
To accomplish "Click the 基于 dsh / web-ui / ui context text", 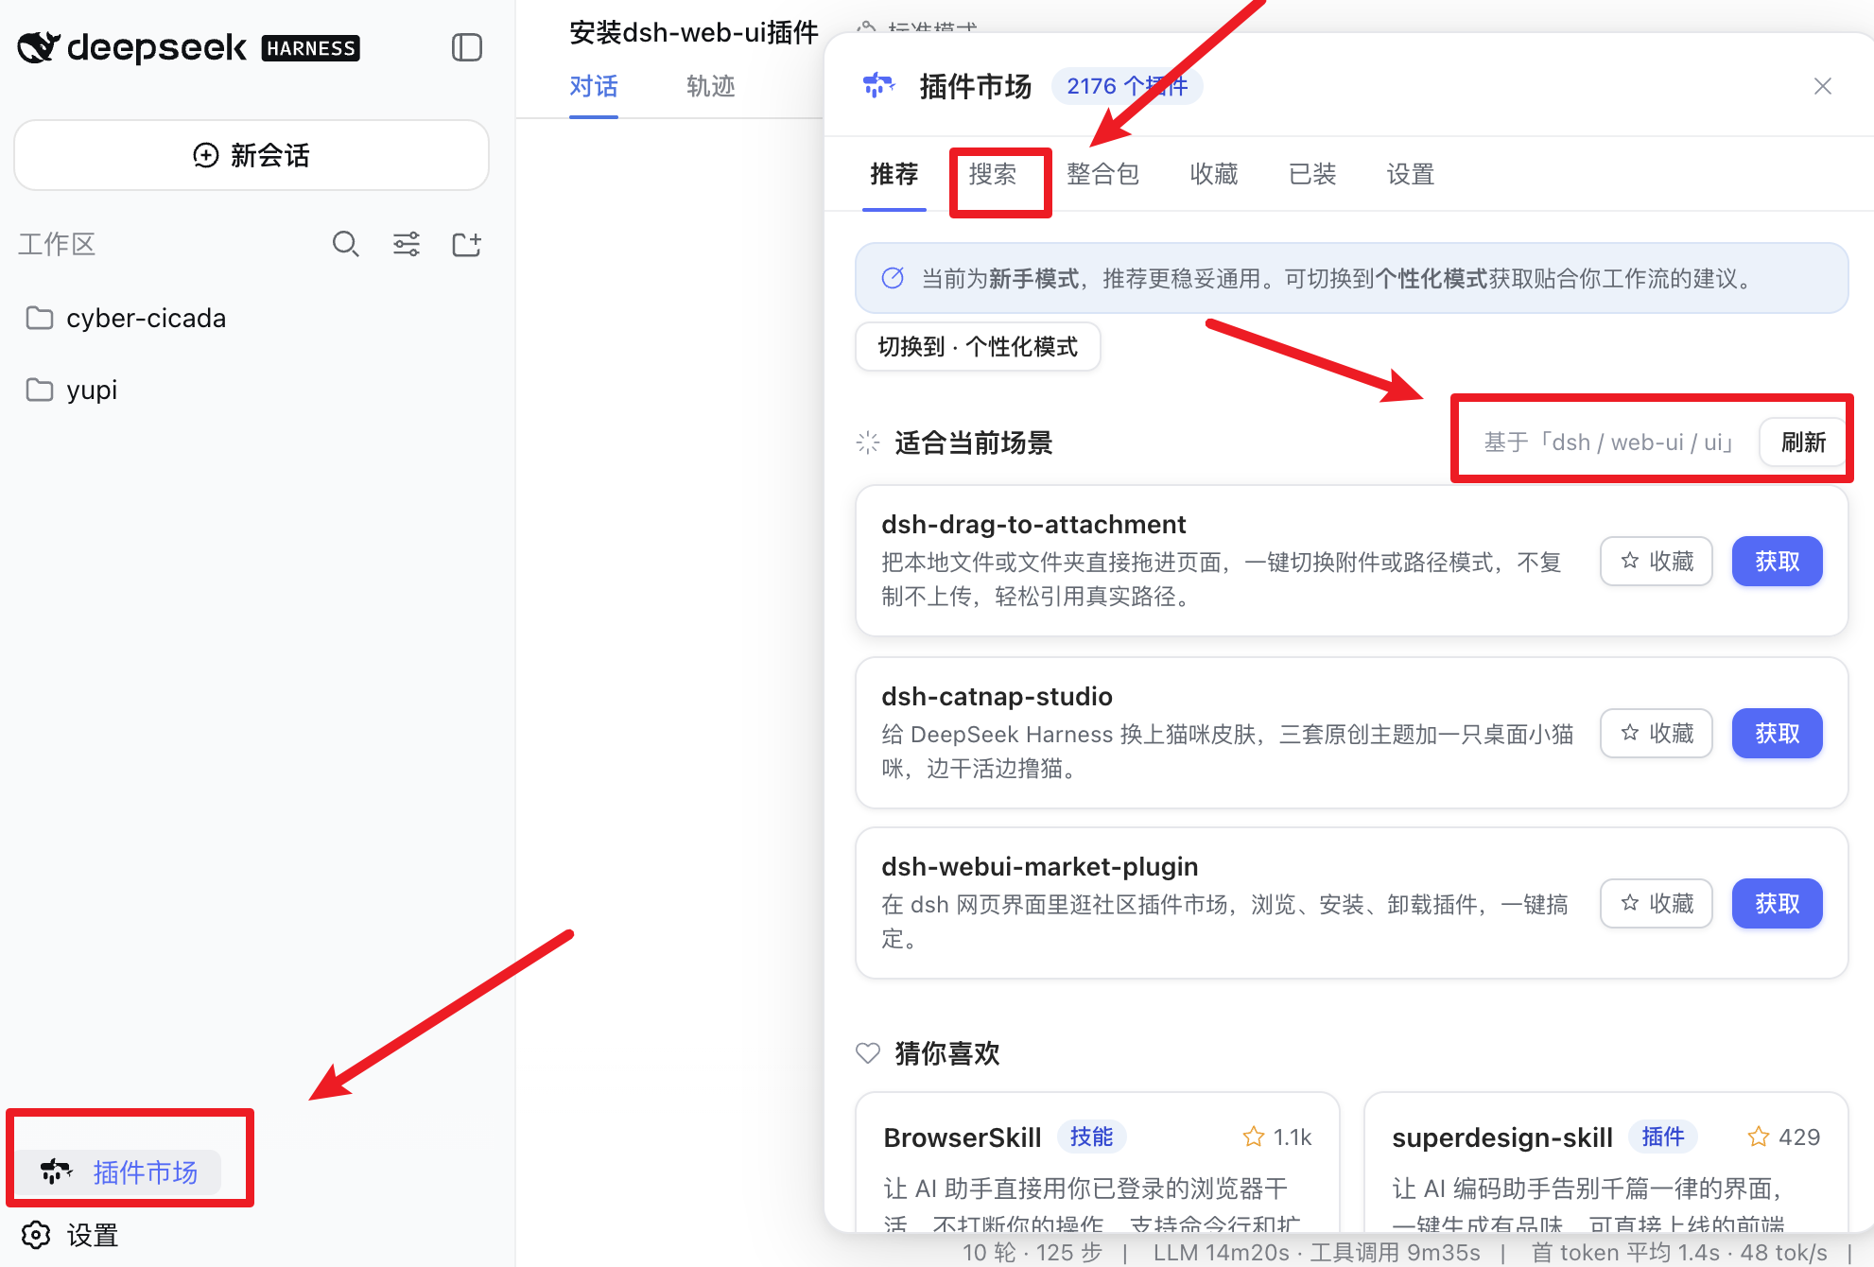I will 1607,442.
